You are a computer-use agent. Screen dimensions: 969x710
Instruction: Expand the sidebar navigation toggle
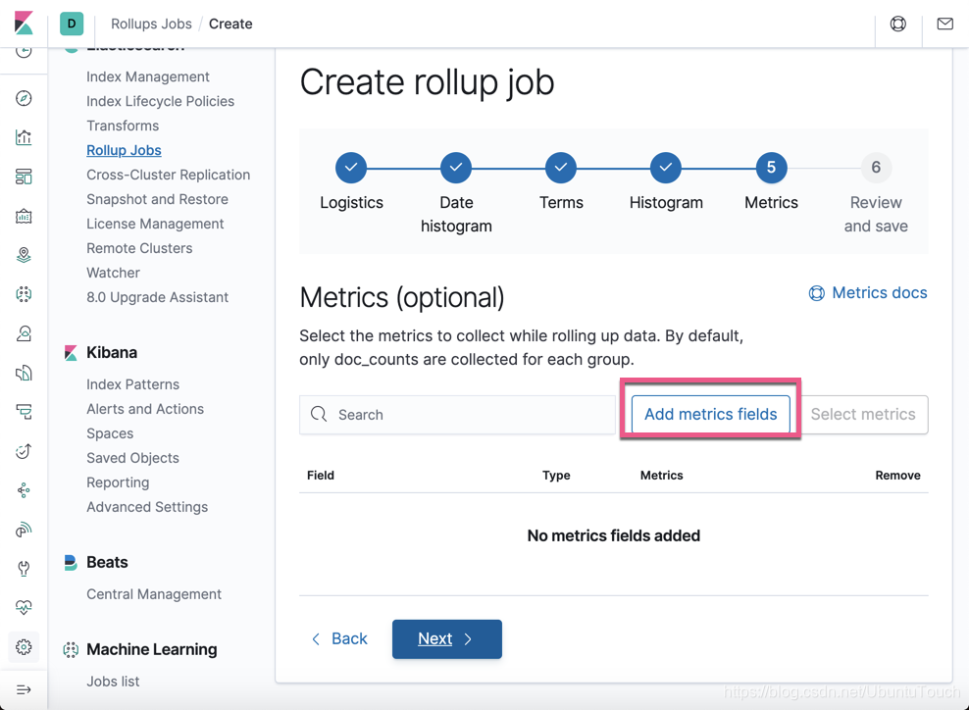(24, 689)
